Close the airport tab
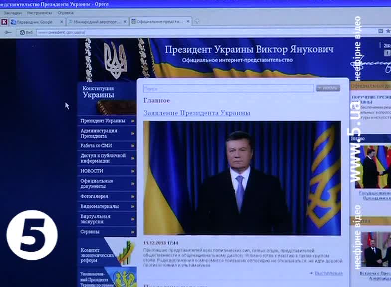 tap(125, 22)
